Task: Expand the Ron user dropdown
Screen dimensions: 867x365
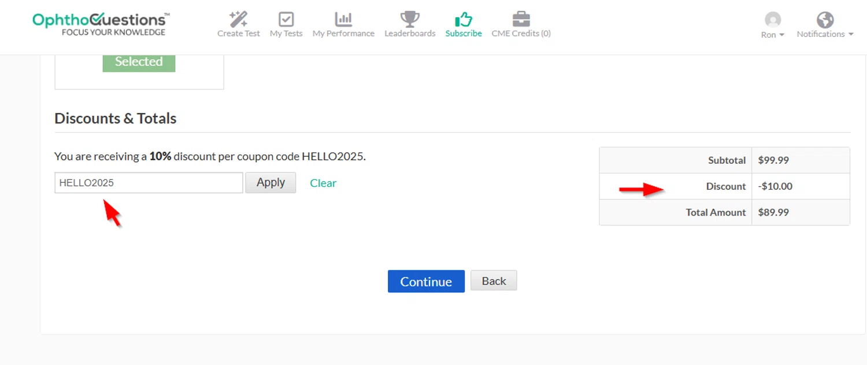Action: pos(773,34)
